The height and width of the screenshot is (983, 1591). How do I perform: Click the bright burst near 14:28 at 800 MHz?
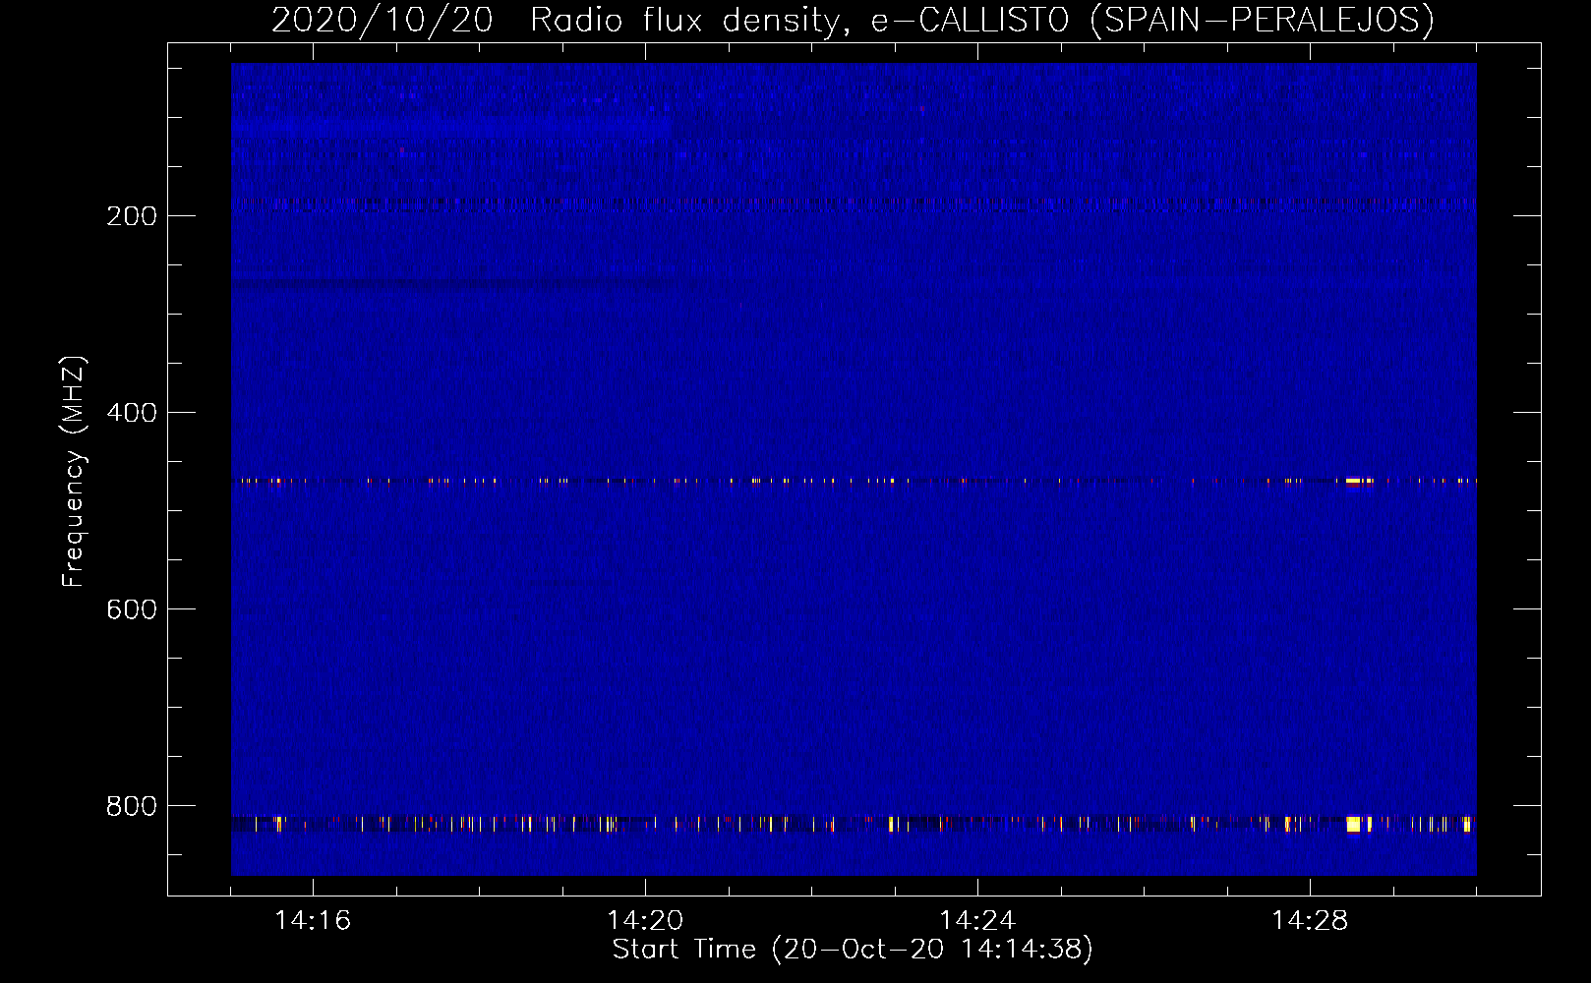pyautogui.click(x=1353, y=824)
